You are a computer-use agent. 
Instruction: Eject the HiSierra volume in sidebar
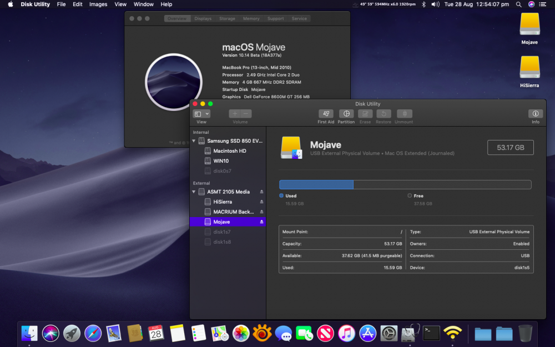click(x=261, y=202)
